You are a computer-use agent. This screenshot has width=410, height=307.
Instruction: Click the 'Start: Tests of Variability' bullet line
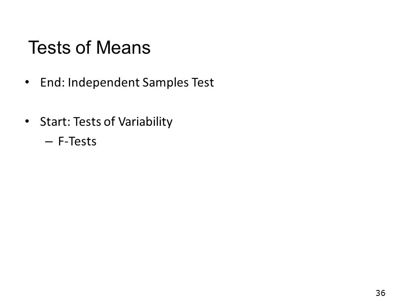point(106,122)
